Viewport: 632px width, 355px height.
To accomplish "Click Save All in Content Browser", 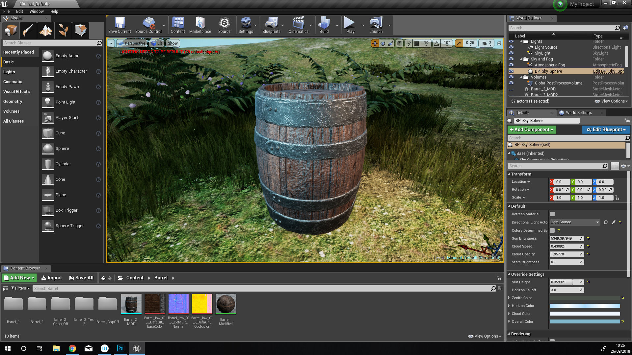I will pyautogui.click(x=81, y=278).
